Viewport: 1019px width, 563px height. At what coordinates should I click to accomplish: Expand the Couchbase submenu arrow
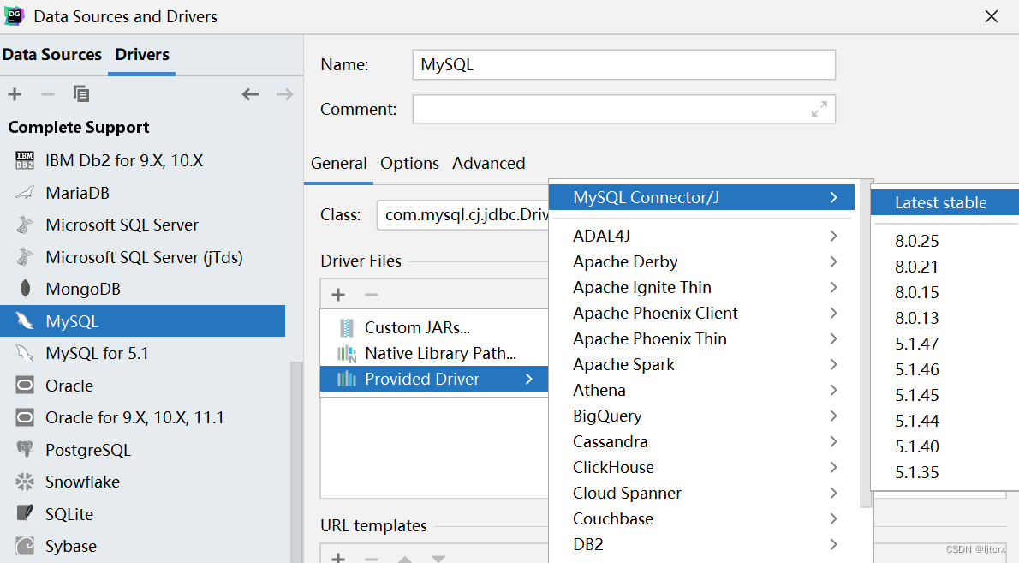point(834,518)
